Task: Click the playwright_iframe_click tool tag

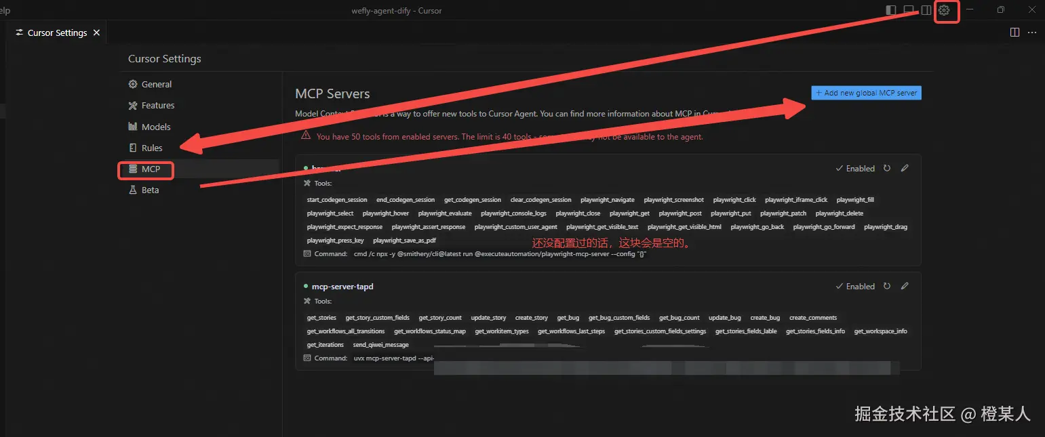Action: click(796, 200)
